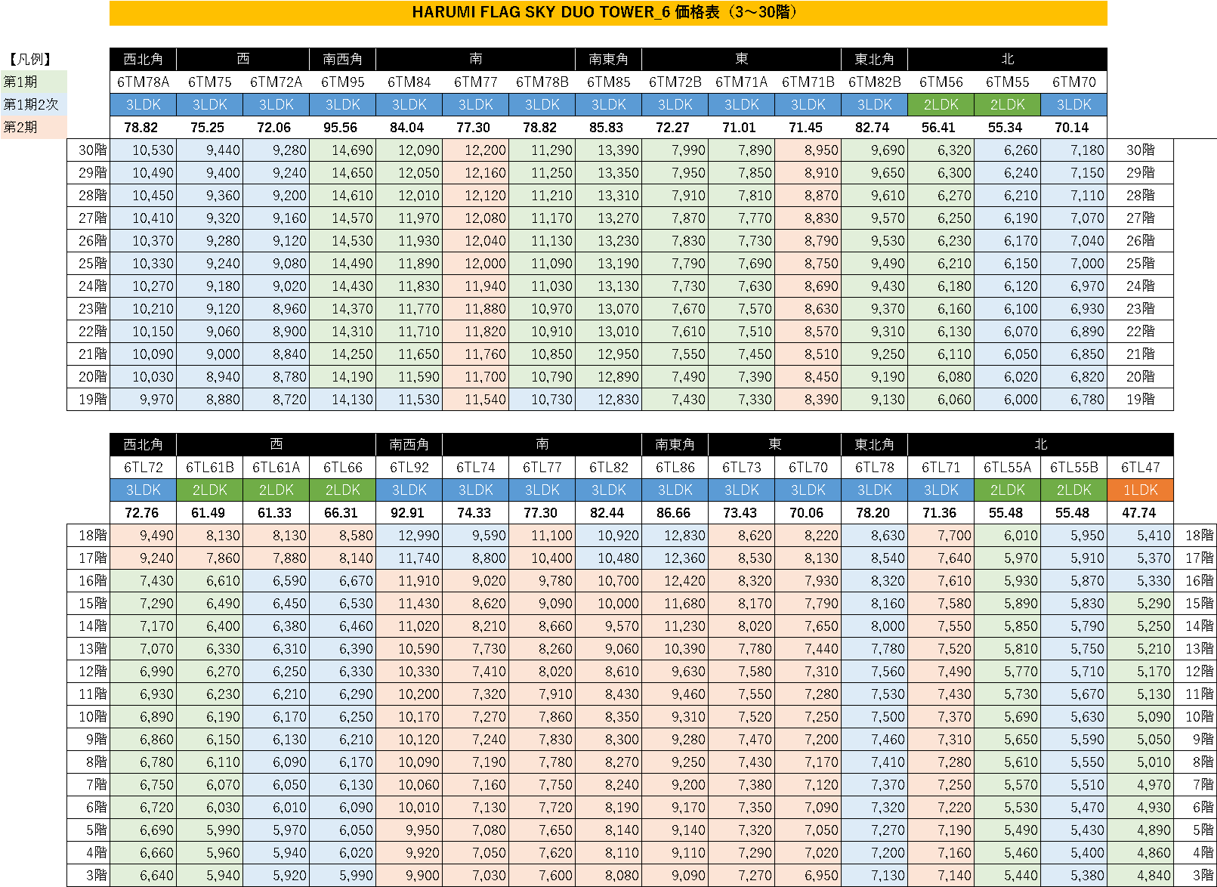Image resolution: width=1217 pixels, height=887 pixels.
Task: Click the area value 92.91
Action: pos(409,512)
